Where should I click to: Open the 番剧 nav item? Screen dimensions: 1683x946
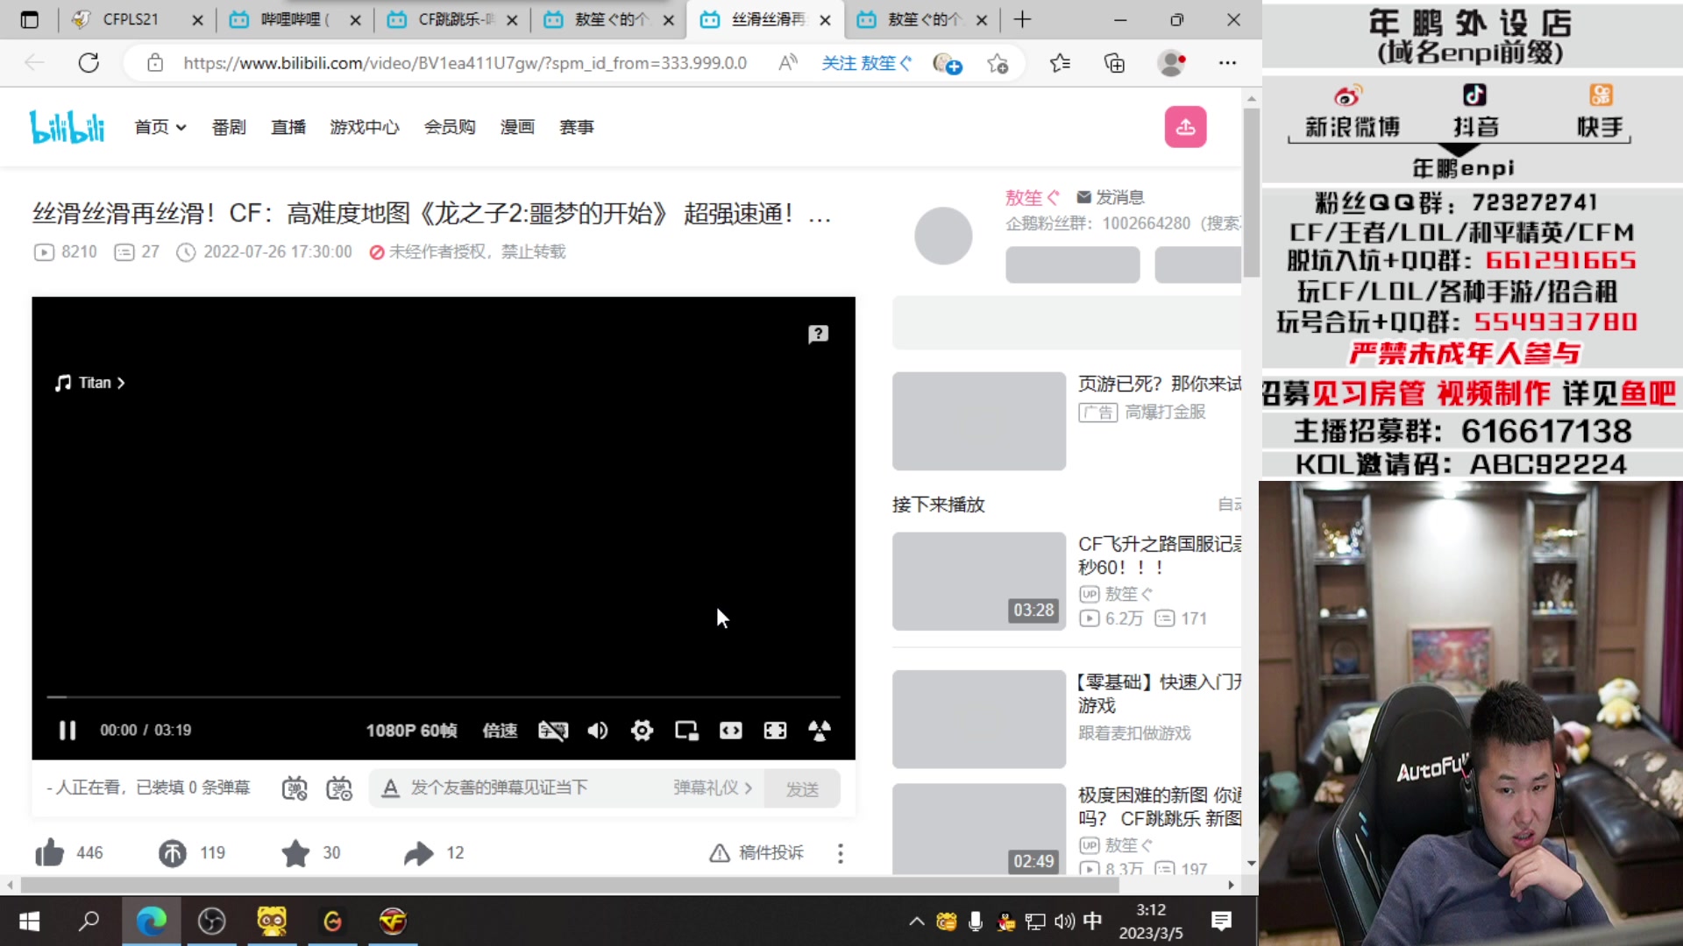pos(229,127)
